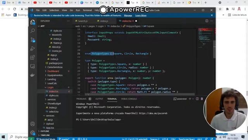This screenshot has width=248, height=140.
Task: Open browser extensions puzzle icon
Action: (x=227, y=9)
